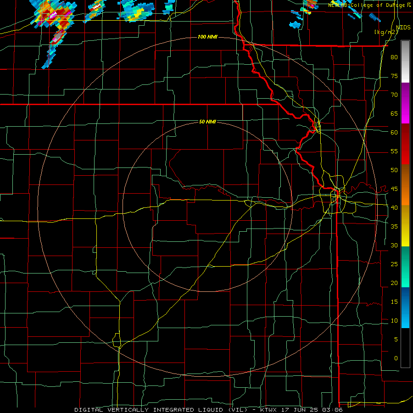
Task: Click the scale value "25"
Action: (x=394, y=264)
